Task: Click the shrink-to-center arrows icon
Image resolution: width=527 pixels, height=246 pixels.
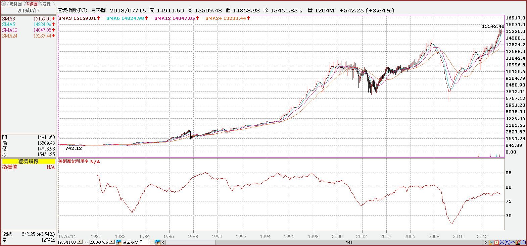Action: point(502,242)
